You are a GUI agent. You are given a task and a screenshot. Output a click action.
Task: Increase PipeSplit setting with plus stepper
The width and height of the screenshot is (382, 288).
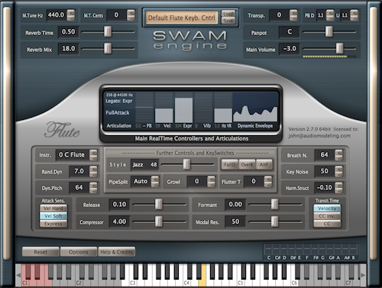(155, 179)
